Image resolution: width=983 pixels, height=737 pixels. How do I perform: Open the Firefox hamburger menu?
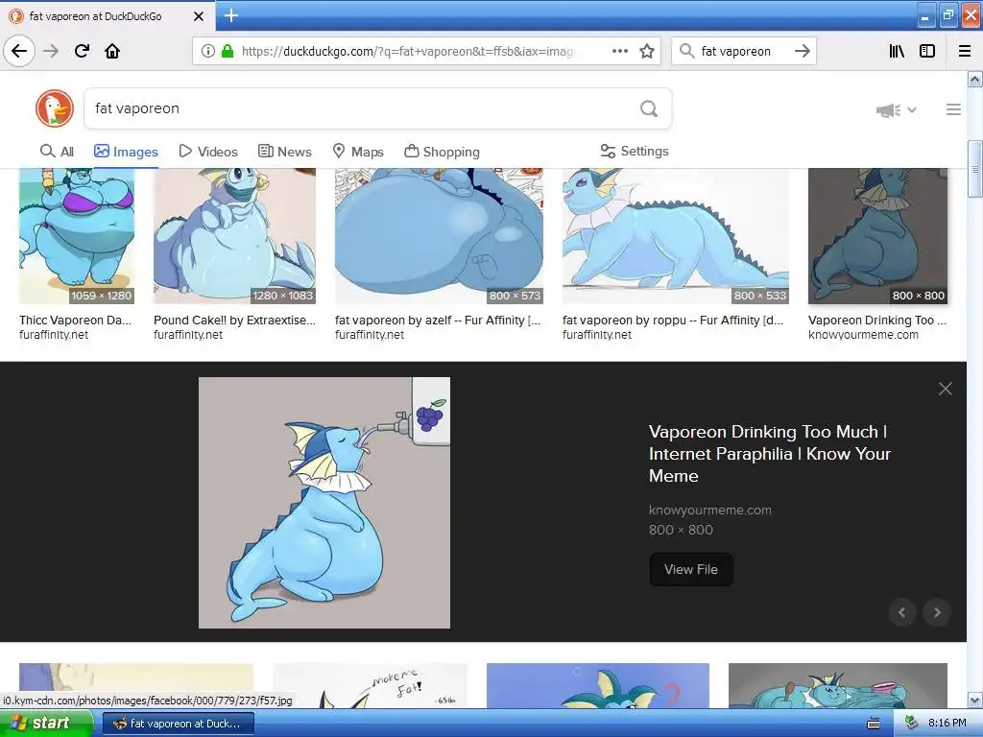[x=965, y=51]
